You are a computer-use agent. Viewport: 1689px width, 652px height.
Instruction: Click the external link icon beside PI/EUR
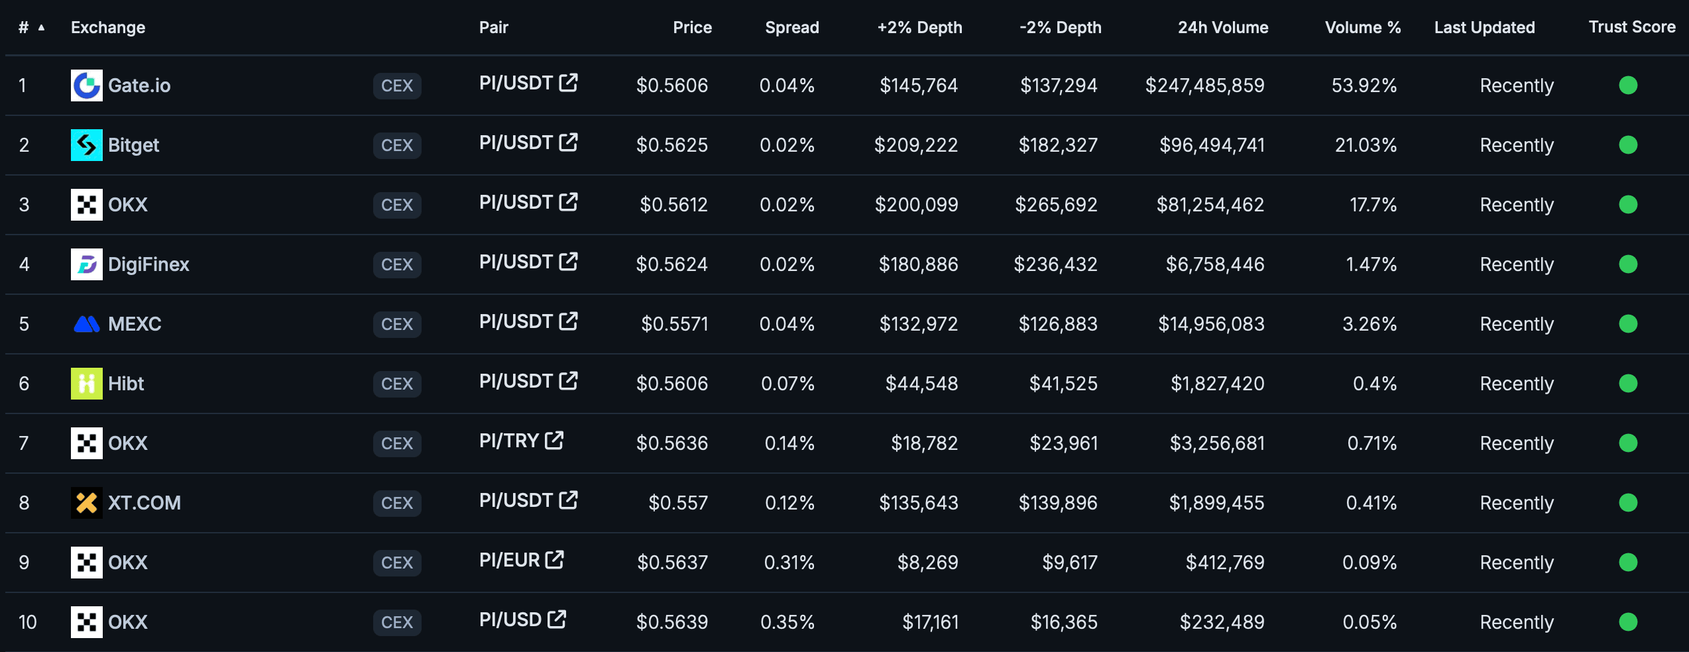tap(554, 559)
